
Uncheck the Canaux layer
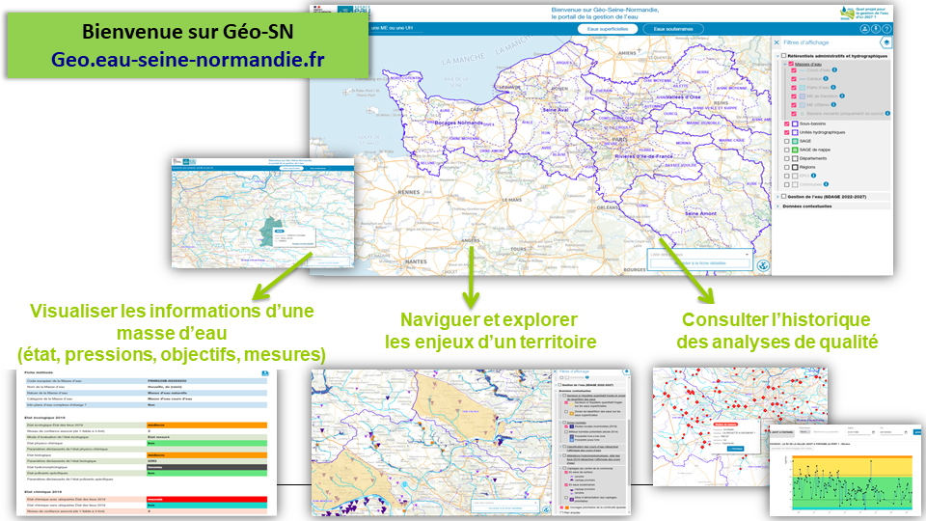point(794,78)
